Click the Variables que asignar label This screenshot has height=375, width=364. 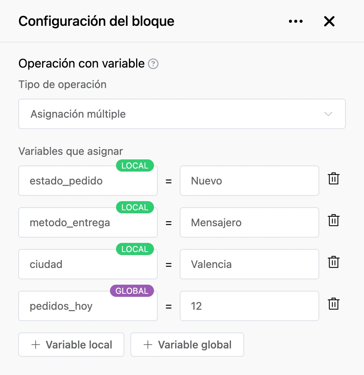point(71,151)
